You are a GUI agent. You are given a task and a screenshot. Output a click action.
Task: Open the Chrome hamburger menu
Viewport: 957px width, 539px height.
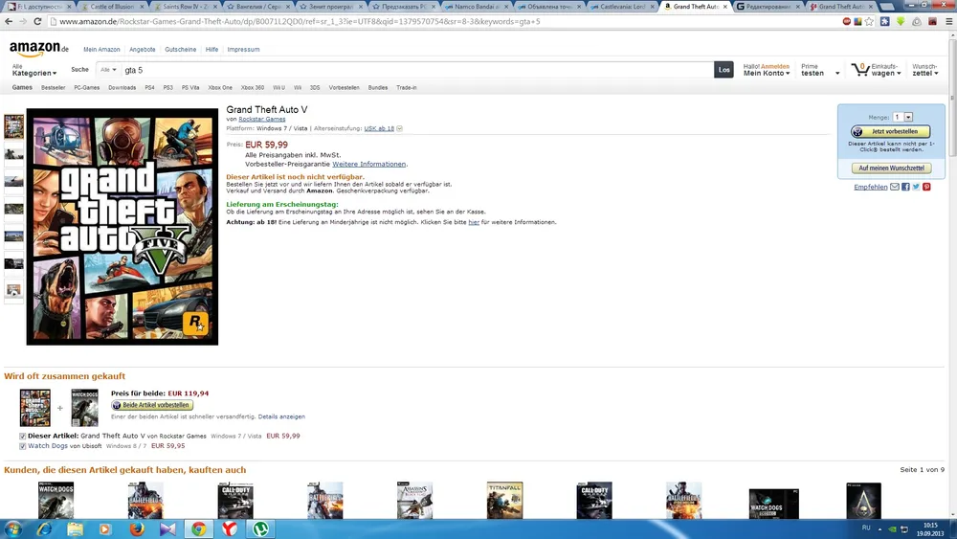pyautogui.click(x=948, y=21)
